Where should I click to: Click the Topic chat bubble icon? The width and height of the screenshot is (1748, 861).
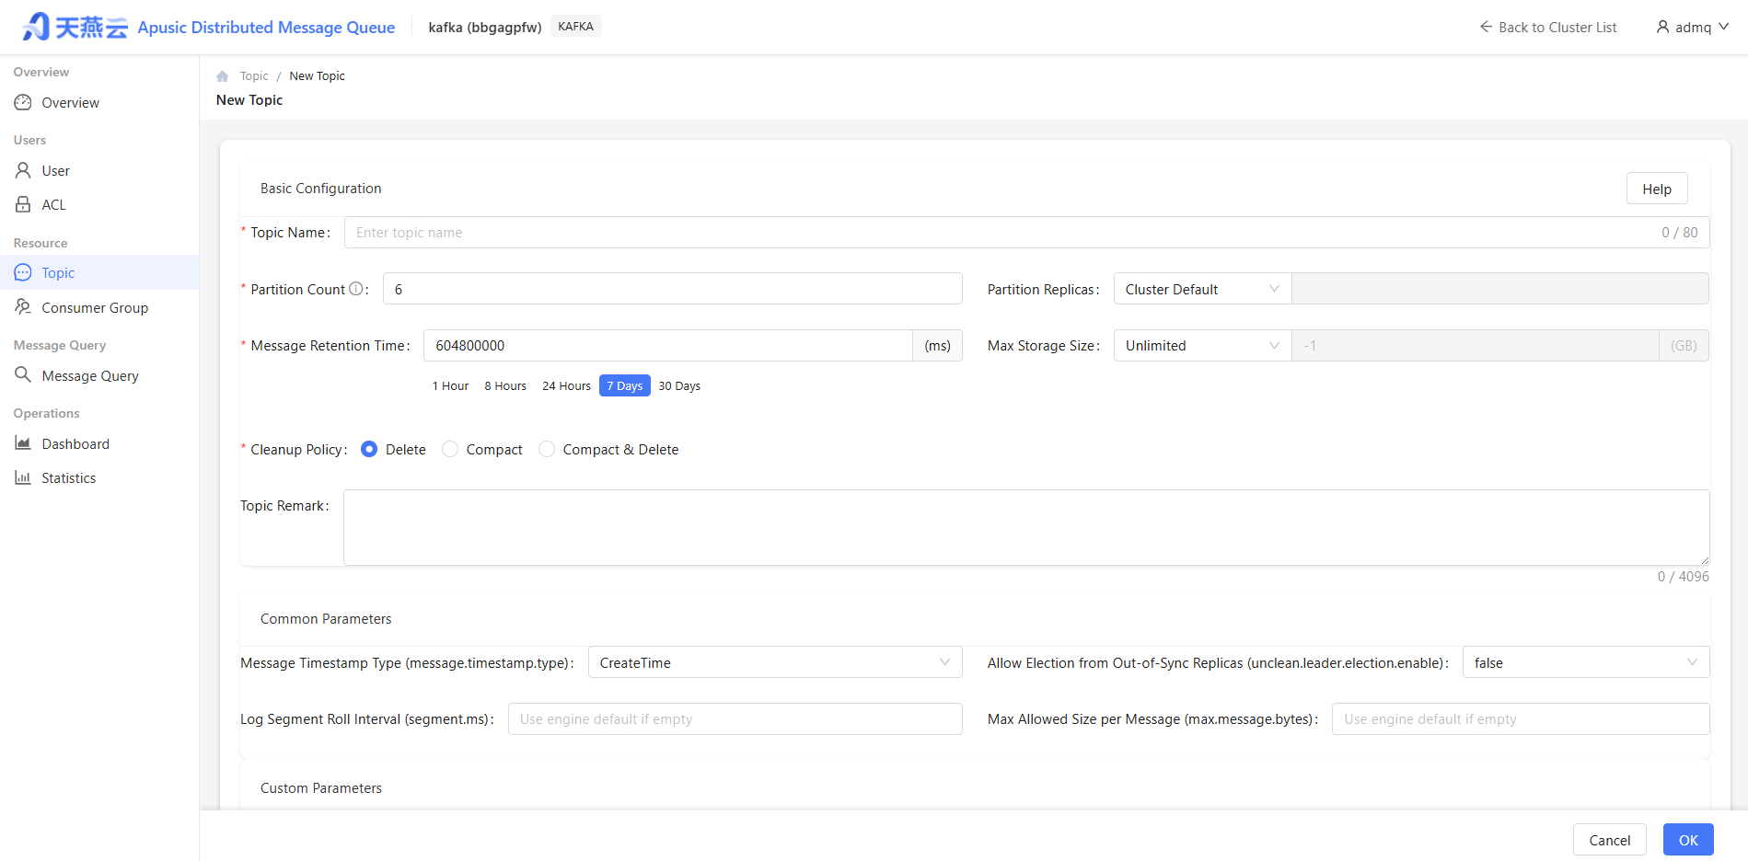click(23, 272)
